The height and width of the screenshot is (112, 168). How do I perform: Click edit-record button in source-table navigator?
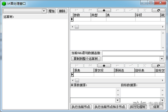131,66
